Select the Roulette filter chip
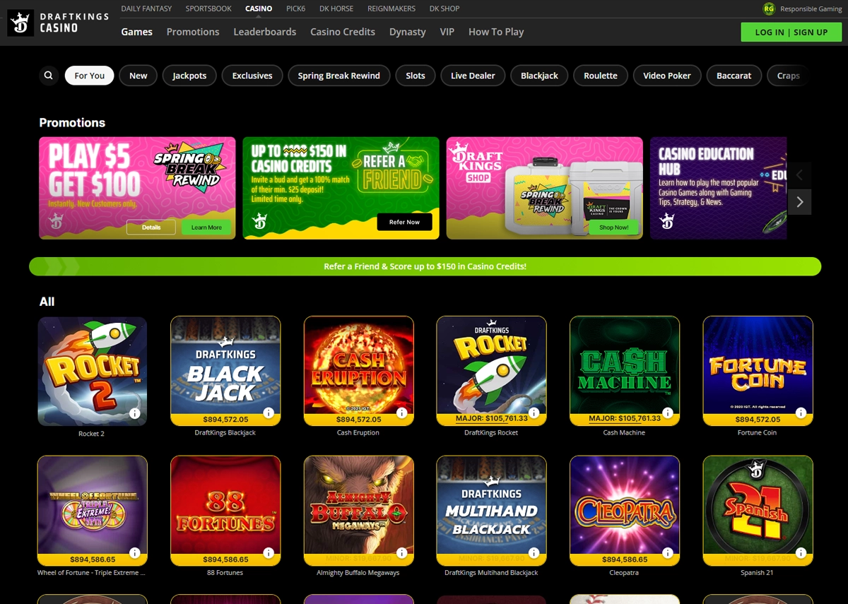The width and height of the screenshot is (848, 604). pyautogui.click(x=601, y=76)
